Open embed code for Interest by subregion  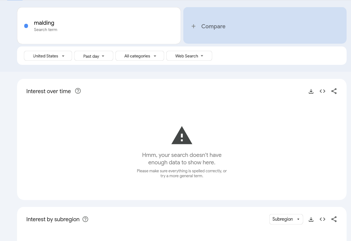(x=322, y=219)
